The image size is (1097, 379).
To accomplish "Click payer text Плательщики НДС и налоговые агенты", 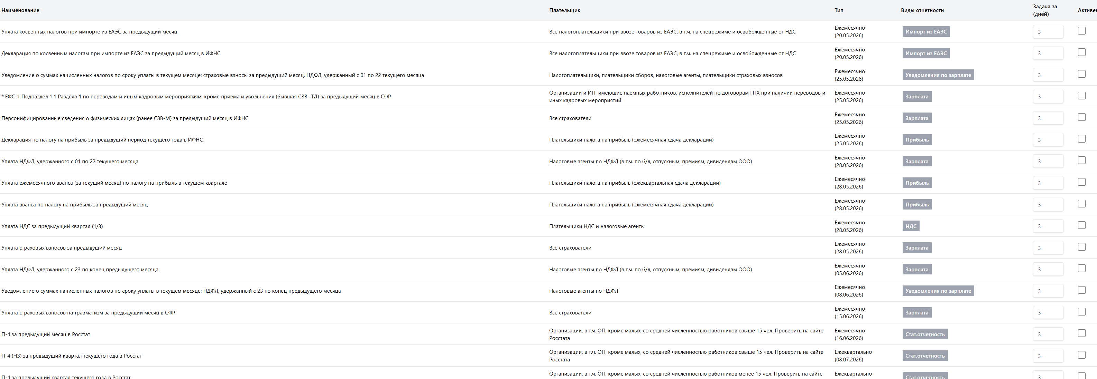I will click(597, 226).
